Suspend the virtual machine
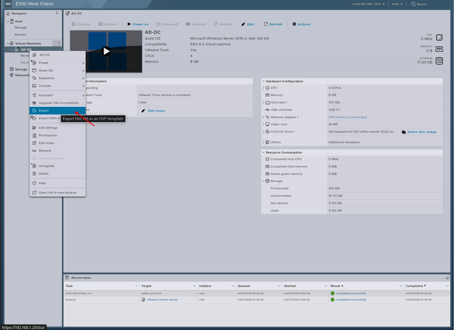The image size is (454, 330). (196, 24)
